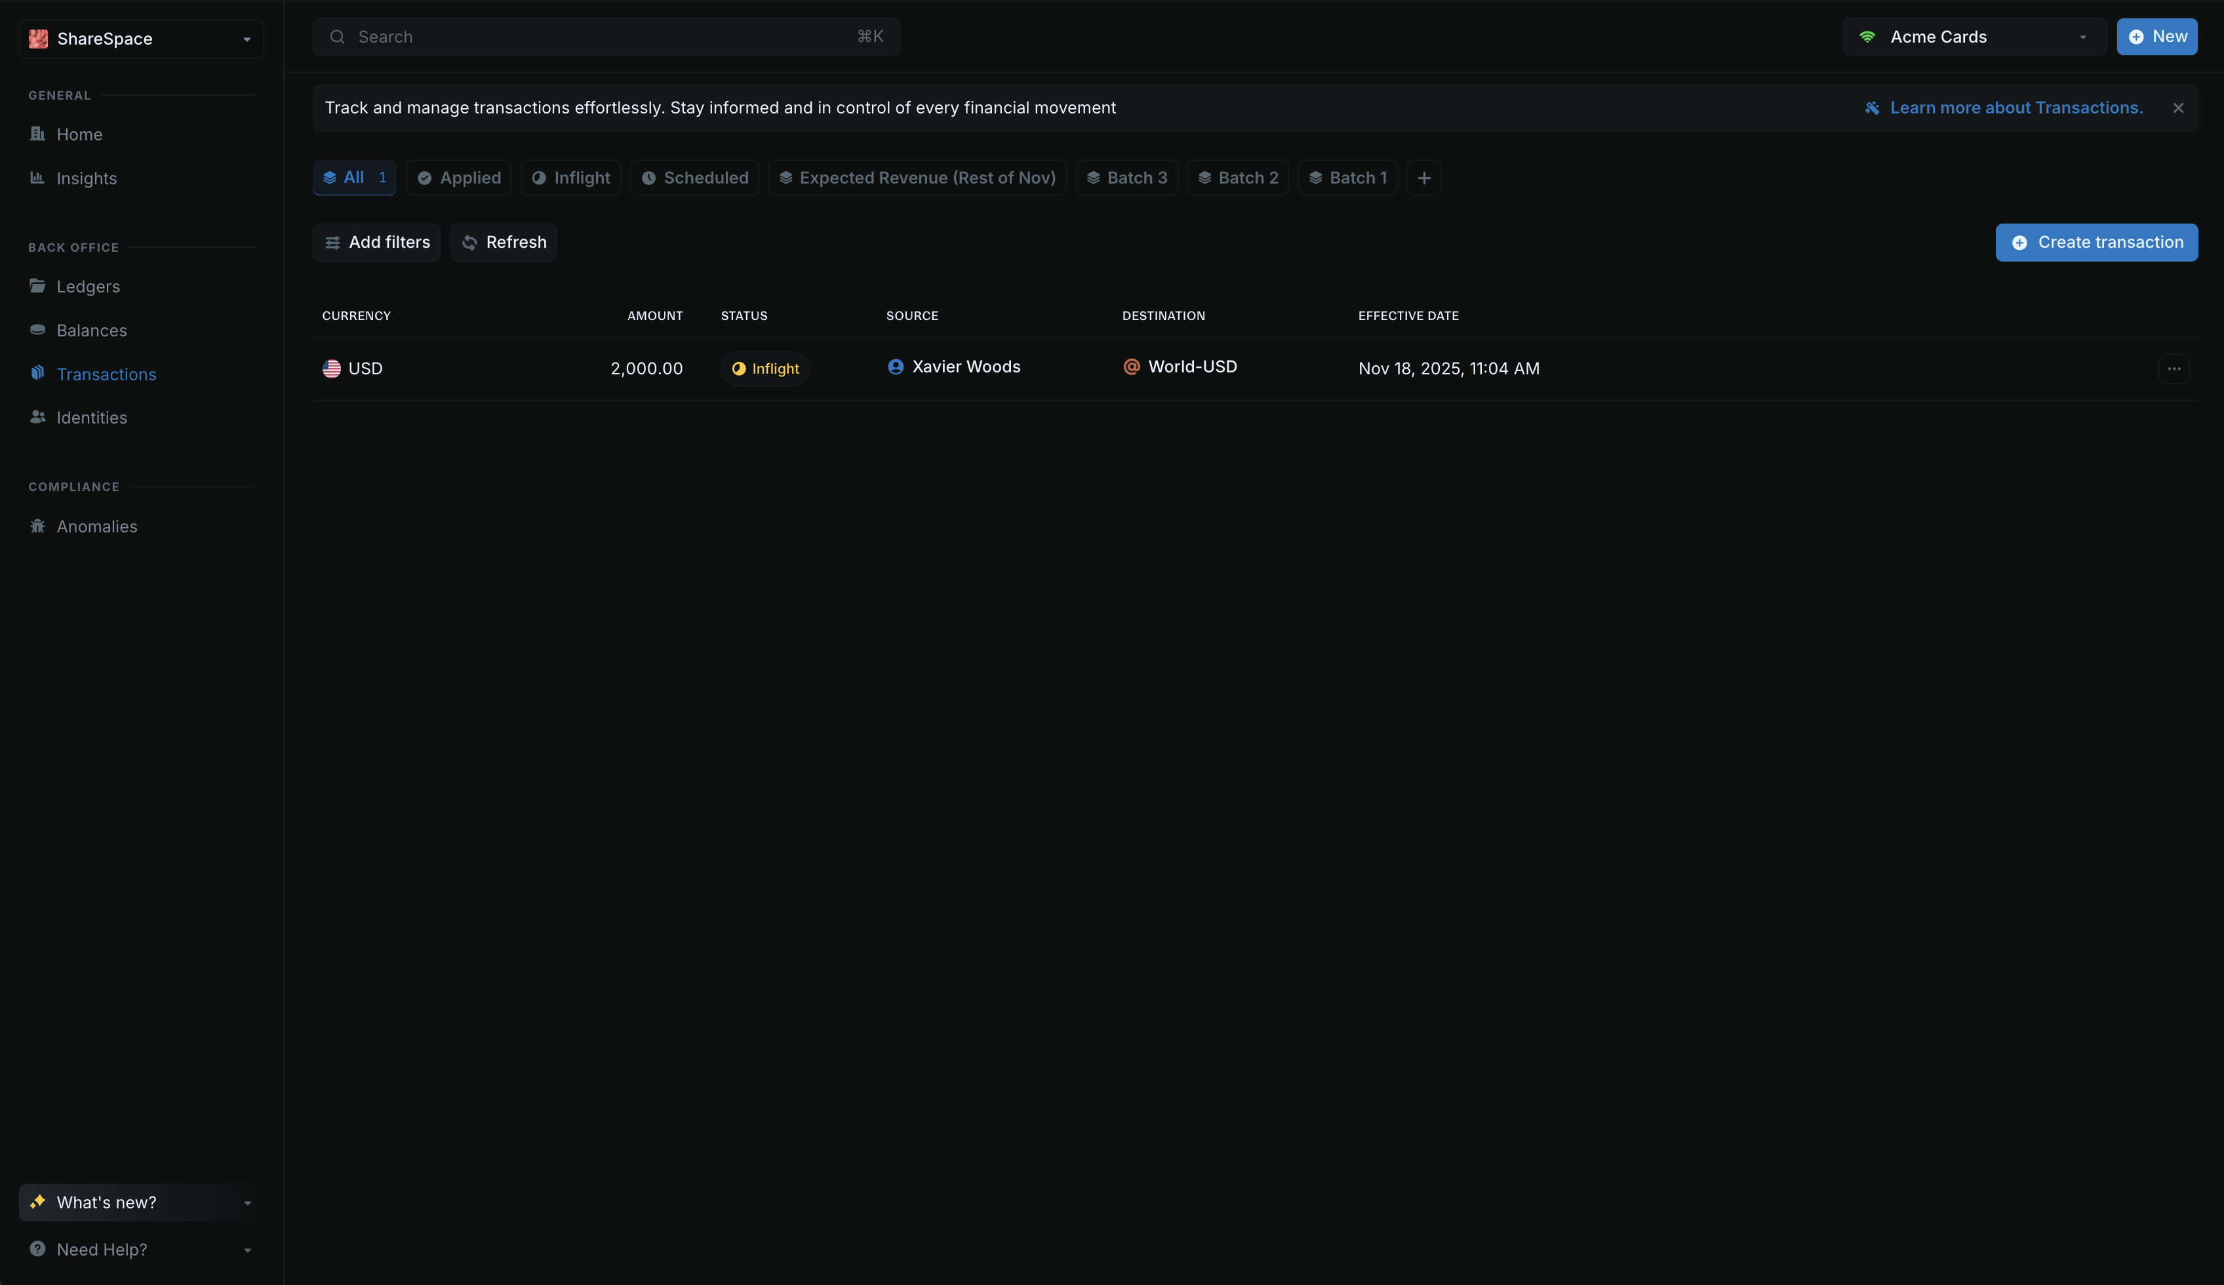
Task: Select the Expected Revenue (Rest of Nov) tab
Action: tap(917, 178)
